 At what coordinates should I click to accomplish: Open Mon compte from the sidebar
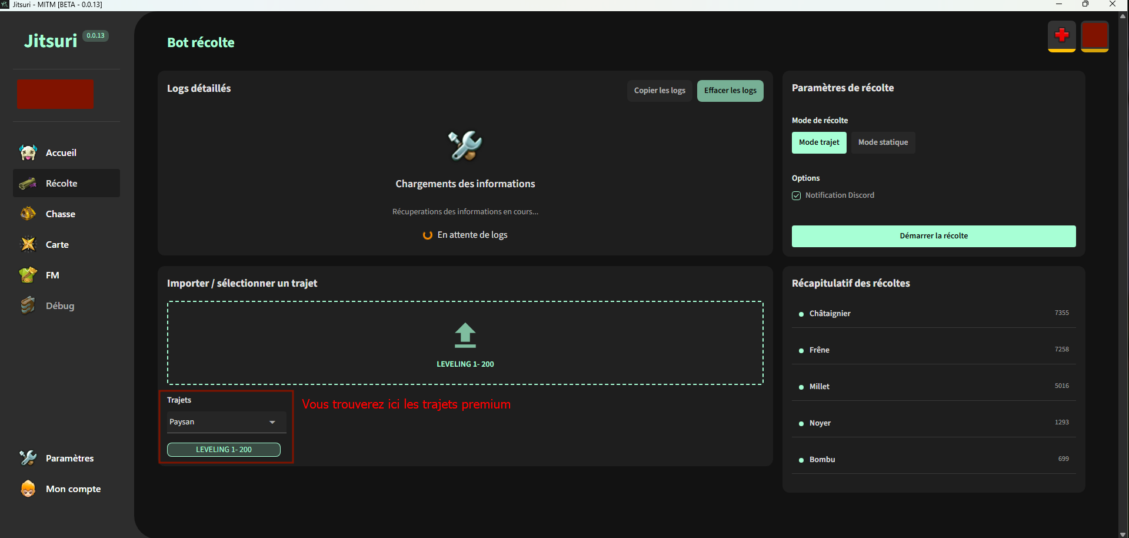[66, 489]
